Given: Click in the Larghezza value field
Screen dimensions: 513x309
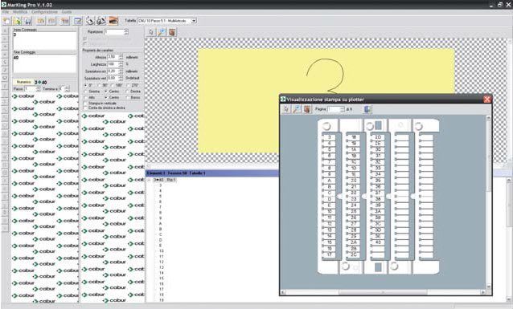Looking at the screenshot, I should [113, 64].
